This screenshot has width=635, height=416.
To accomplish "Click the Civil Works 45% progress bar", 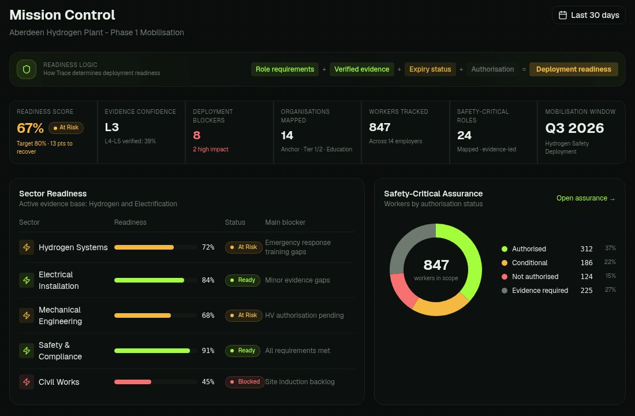I will coord(155,382).
